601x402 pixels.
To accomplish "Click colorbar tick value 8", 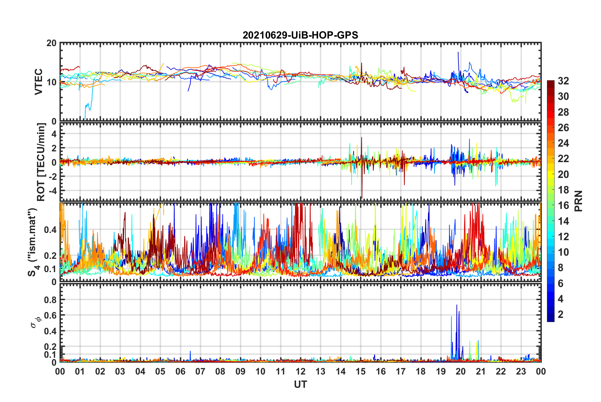I will point(561,268).
